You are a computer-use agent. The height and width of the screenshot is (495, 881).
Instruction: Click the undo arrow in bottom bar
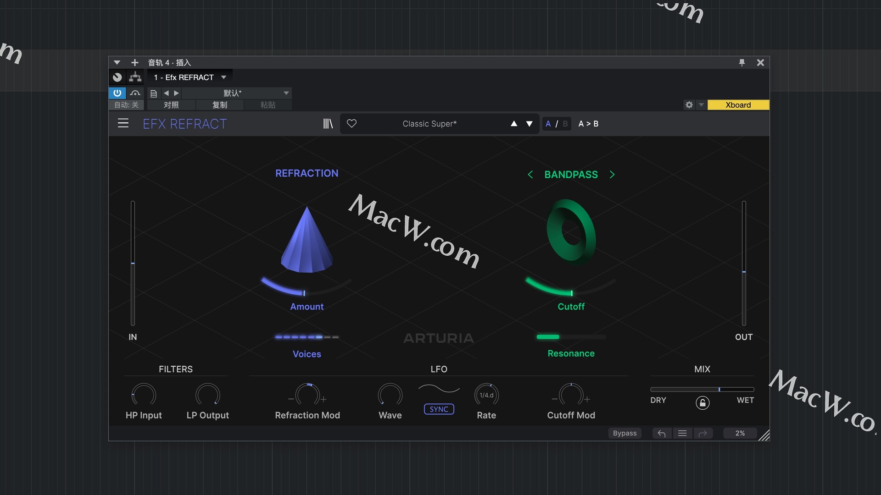pos(662,433)
